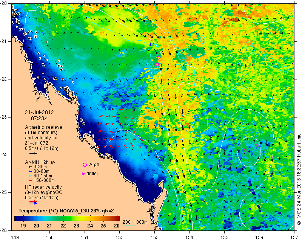The height and width of the screenshot is (241, 302).
Task: Click the cyan 80-150m legend arrow
Action: (x=30, y=176)
